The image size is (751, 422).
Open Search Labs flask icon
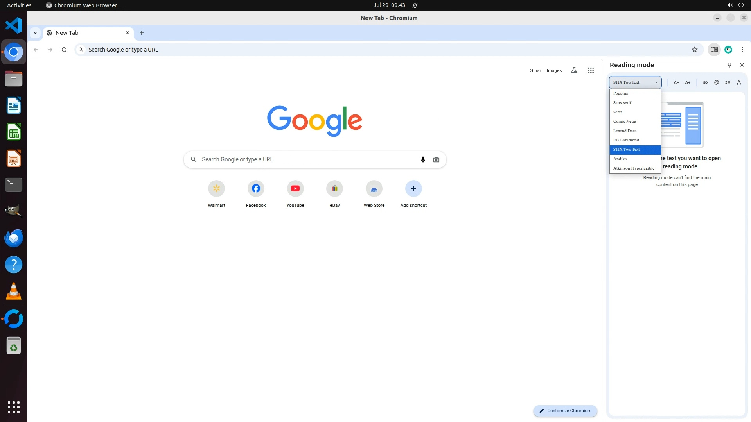pyautogui.click(x=574, y=70)
